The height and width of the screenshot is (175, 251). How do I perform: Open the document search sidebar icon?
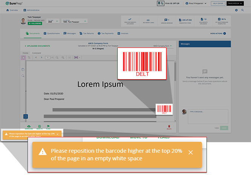point(23,76)
